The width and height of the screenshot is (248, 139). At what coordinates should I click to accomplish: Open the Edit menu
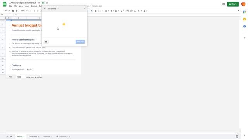tap(15, 6)
